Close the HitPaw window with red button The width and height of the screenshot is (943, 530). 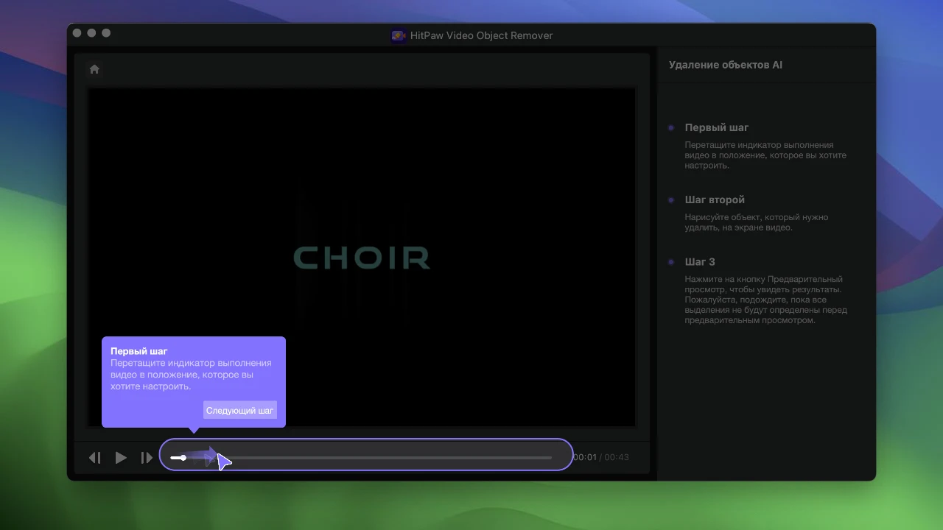77,33
